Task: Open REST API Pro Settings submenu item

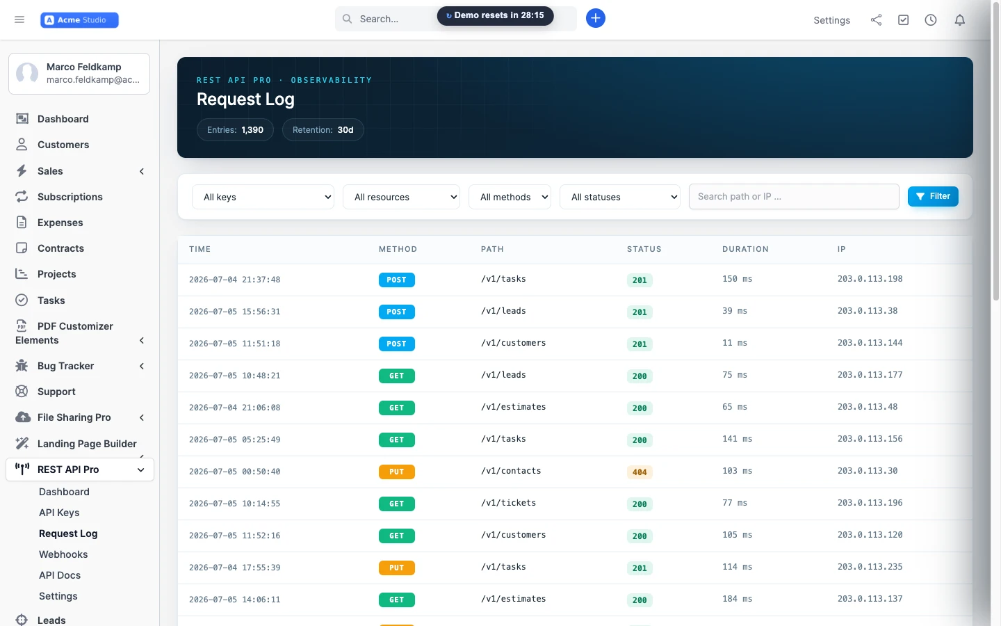Action: click(58, 596)
